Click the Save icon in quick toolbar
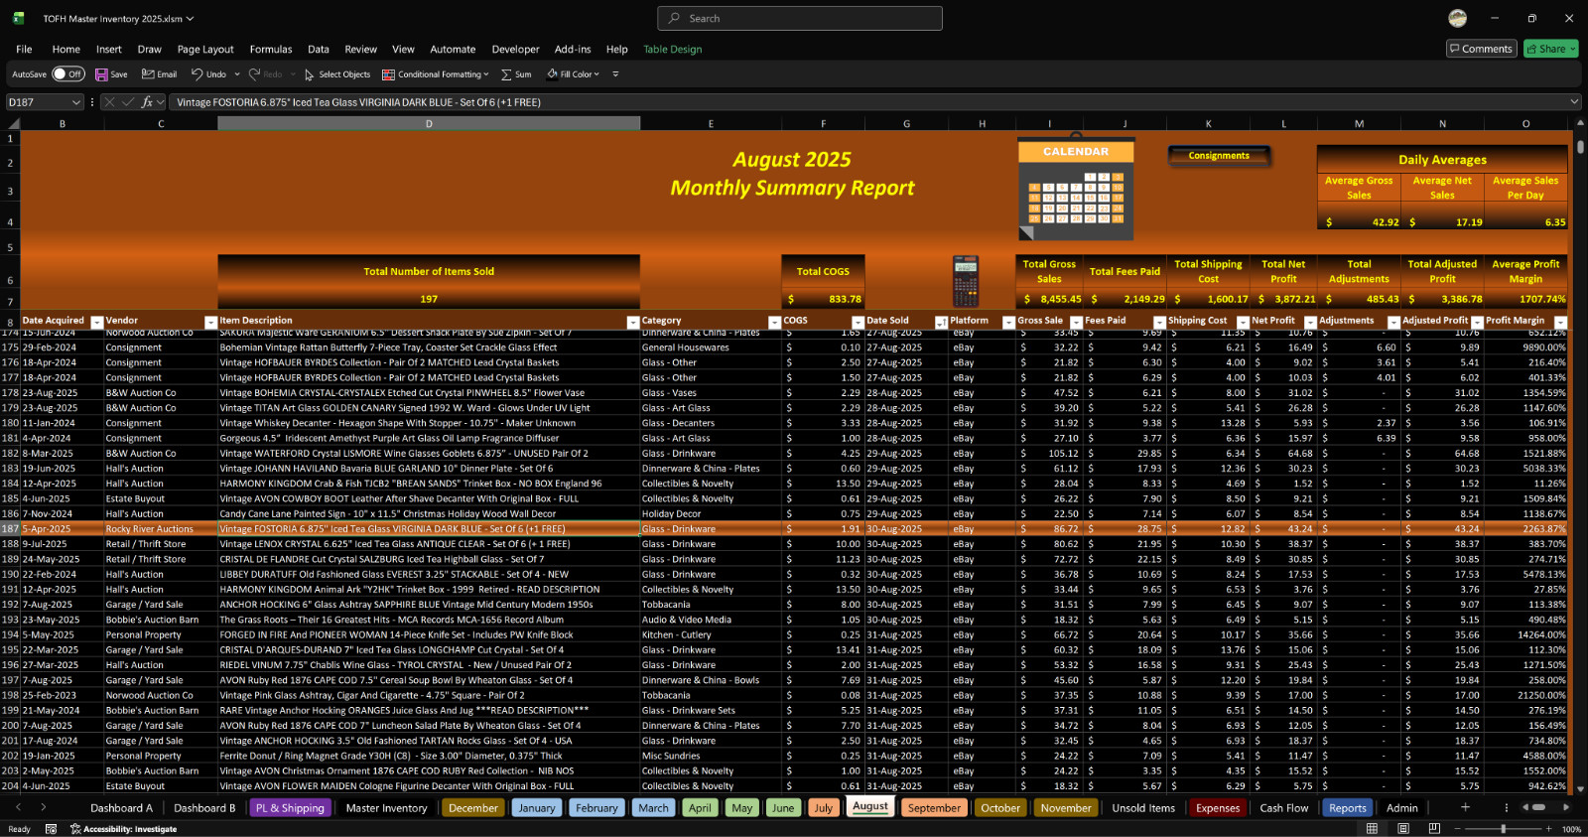Image resolution: width=1588 pixels, height=837 pixels. 101,74
